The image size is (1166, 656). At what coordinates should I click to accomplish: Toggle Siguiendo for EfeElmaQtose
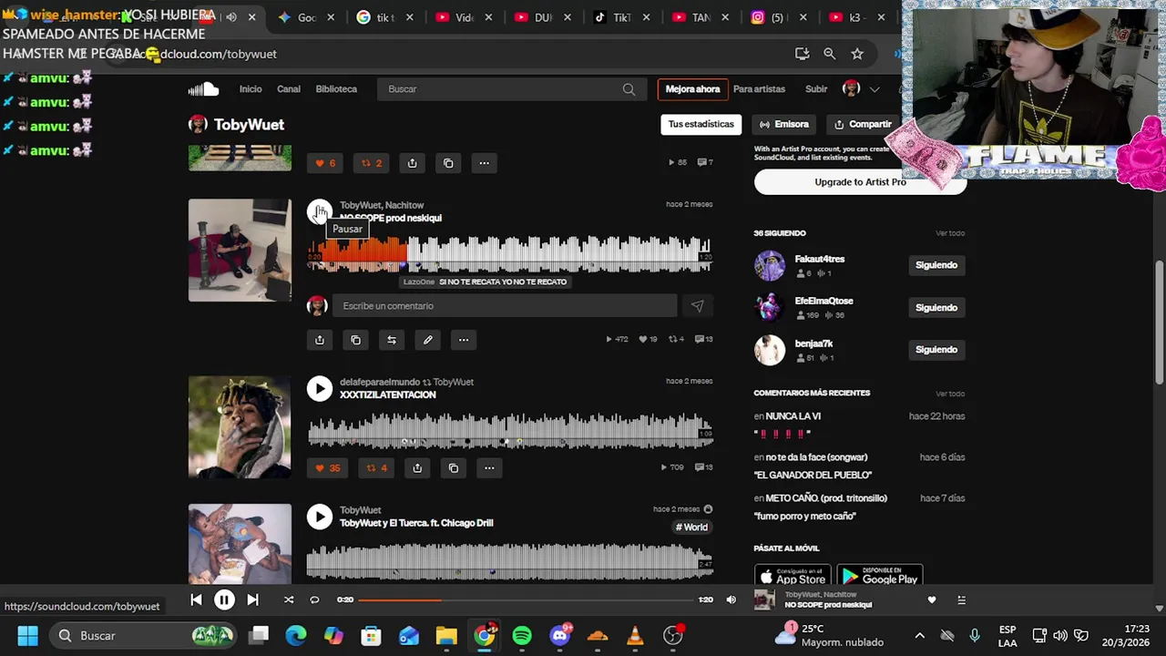coord(936,308)
